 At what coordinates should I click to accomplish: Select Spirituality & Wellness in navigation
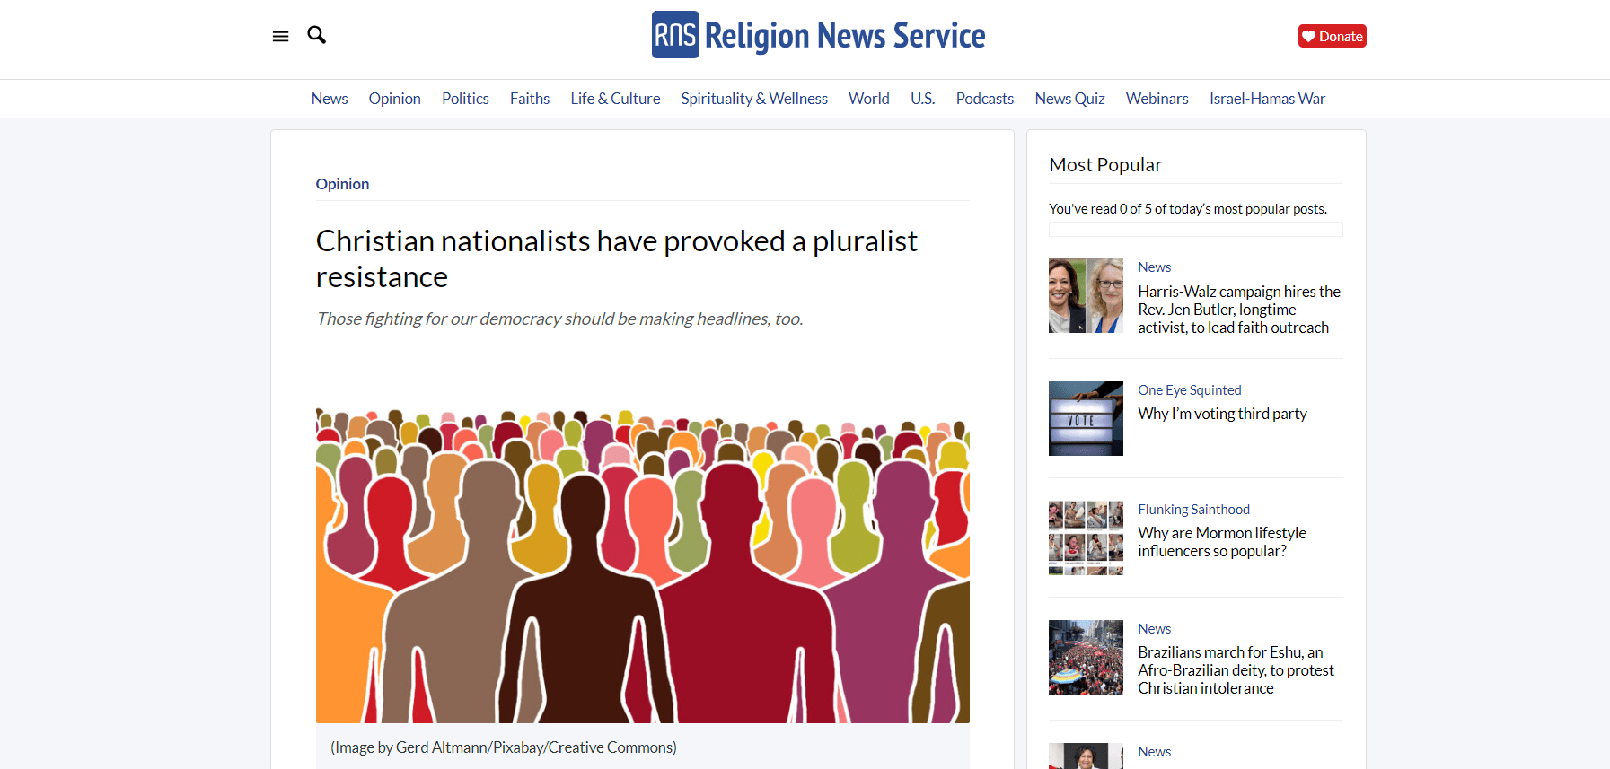click(x=753, y=99)
